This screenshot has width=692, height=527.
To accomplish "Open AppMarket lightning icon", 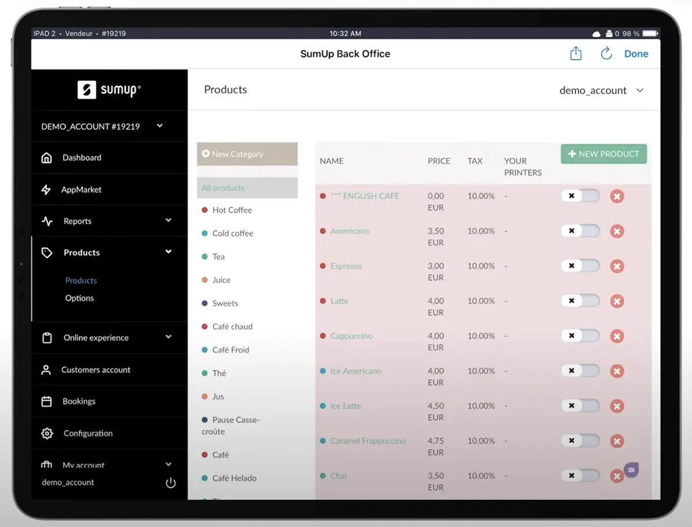I will point(46,189).
